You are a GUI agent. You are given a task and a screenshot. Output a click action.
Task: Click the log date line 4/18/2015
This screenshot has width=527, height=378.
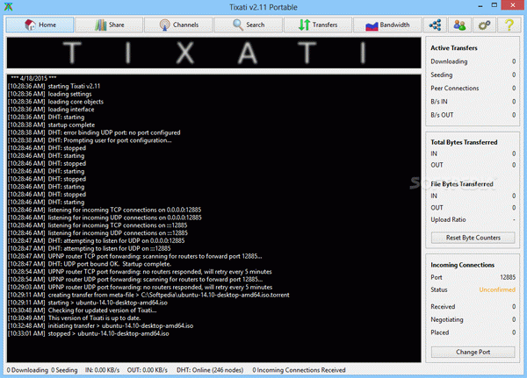33,78
